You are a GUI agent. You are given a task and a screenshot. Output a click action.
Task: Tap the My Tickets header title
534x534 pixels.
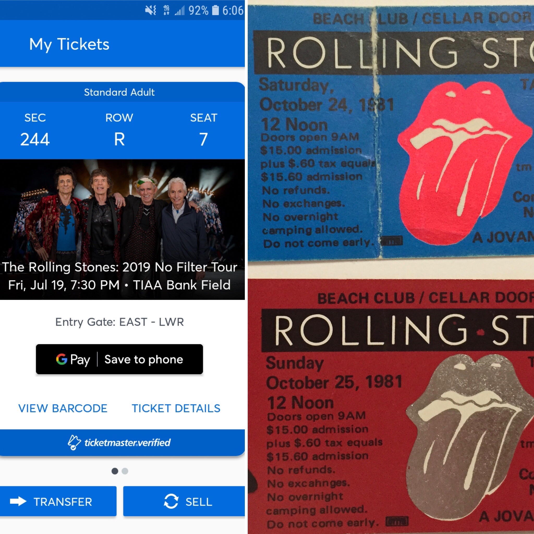pyautogui.click(x=69, y=44)
